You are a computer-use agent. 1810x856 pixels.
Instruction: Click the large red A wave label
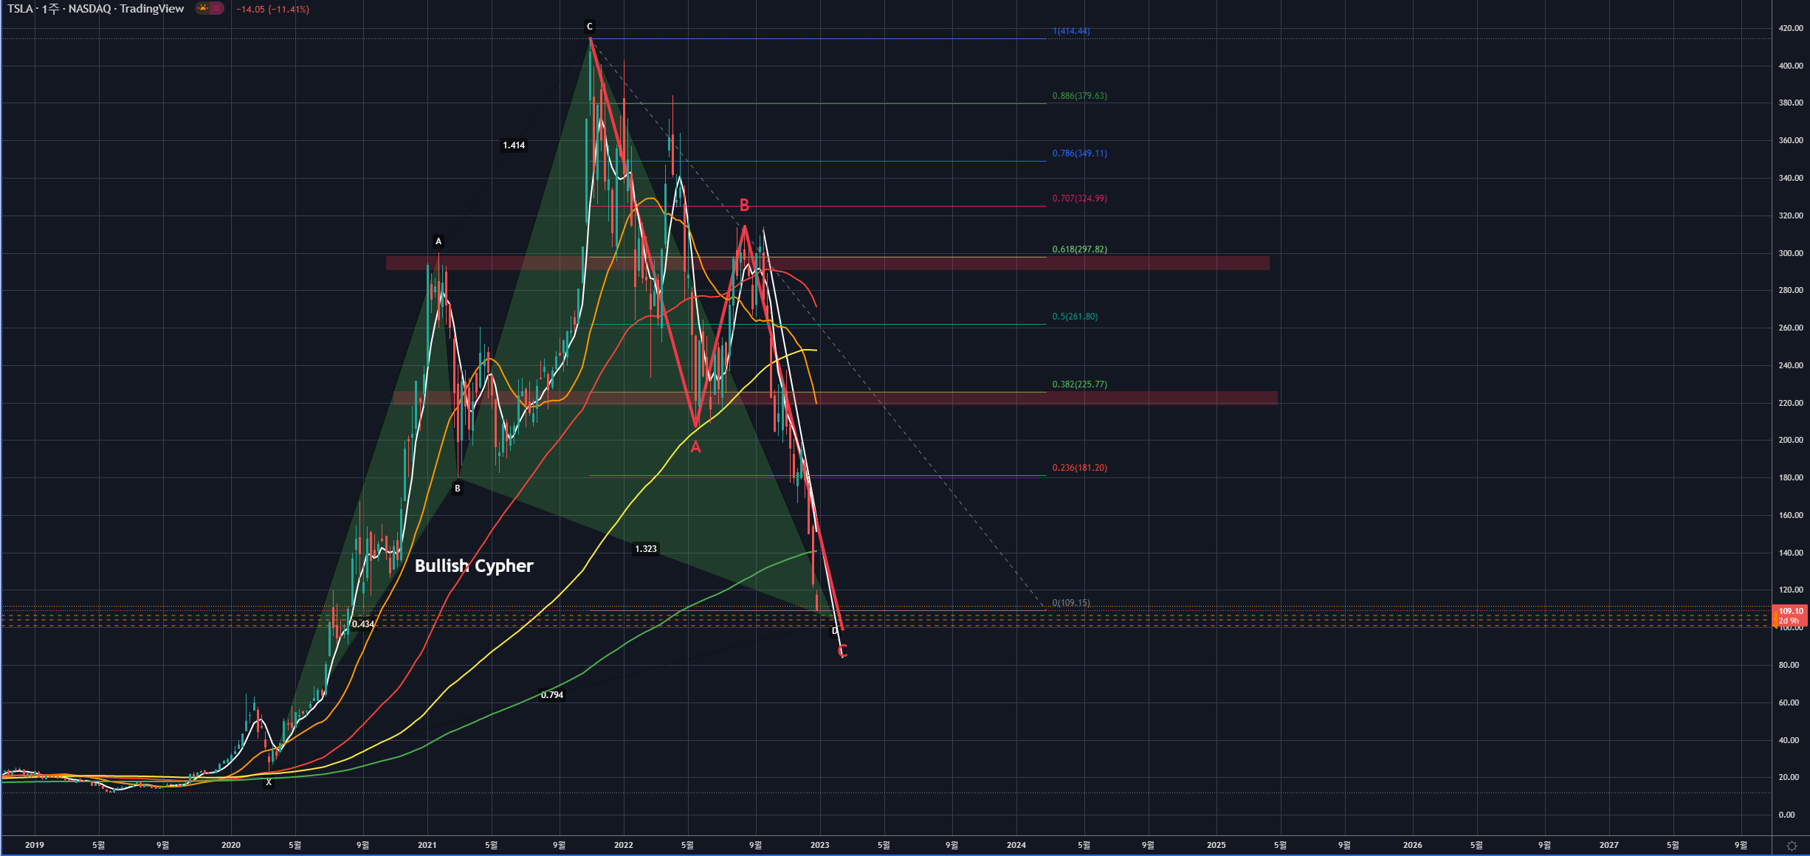[x=695, y=447]
